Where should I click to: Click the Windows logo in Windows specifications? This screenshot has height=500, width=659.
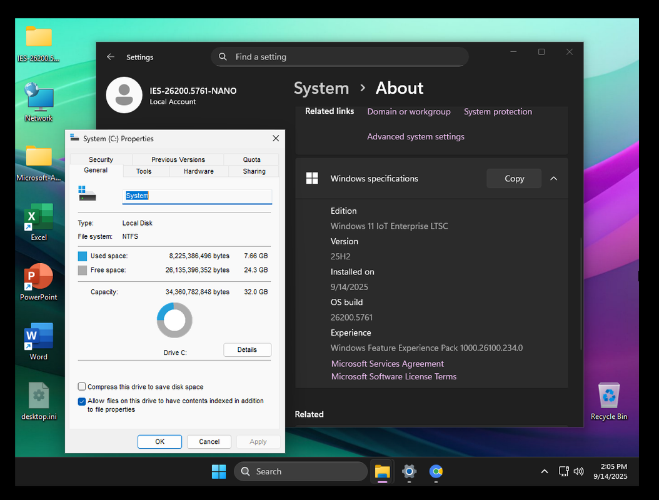click(x=312, y=178)
